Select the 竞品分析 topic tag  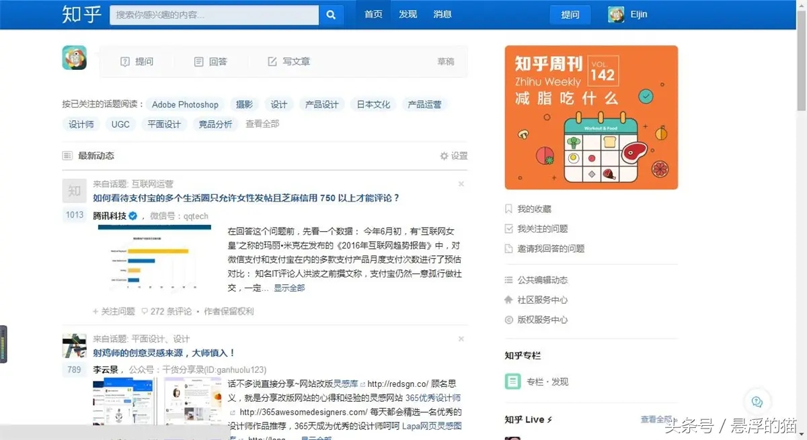[215, 124]
